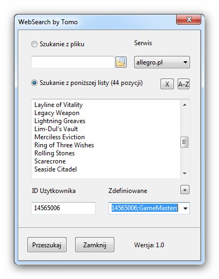Select Szukanie z pliku radio button
The width and height of the screenshot is (219, 279).
pos(34,44)
